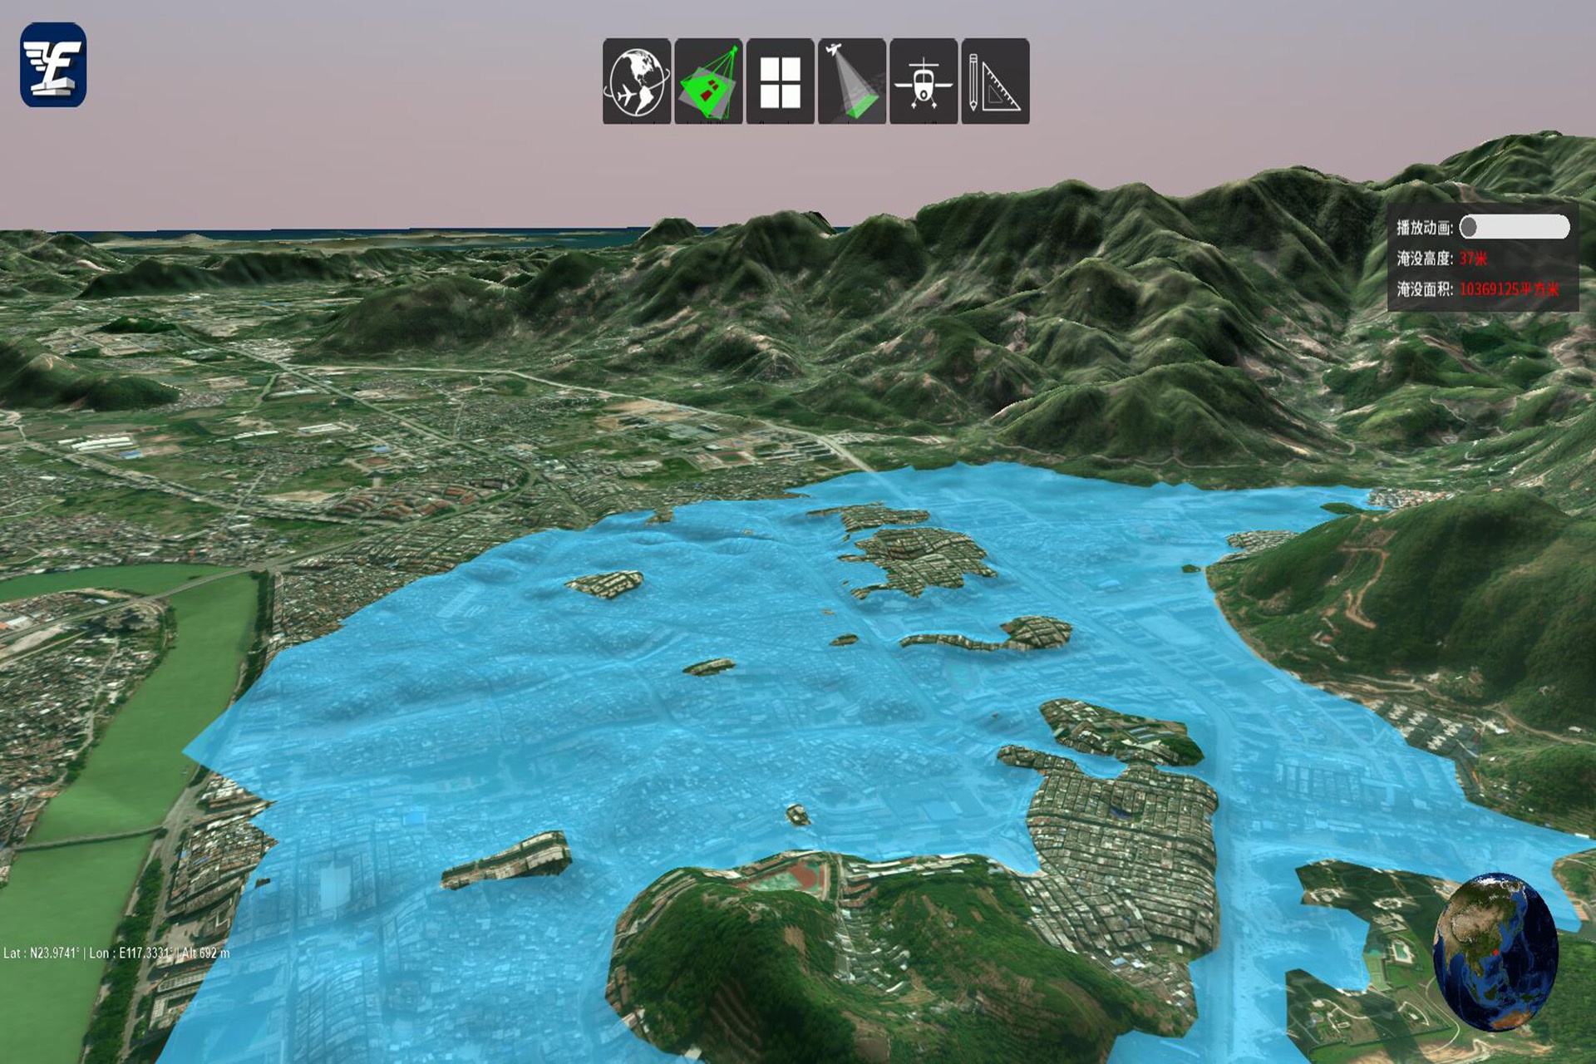Click the right end of 播放动画 track

pos(1561,227)
